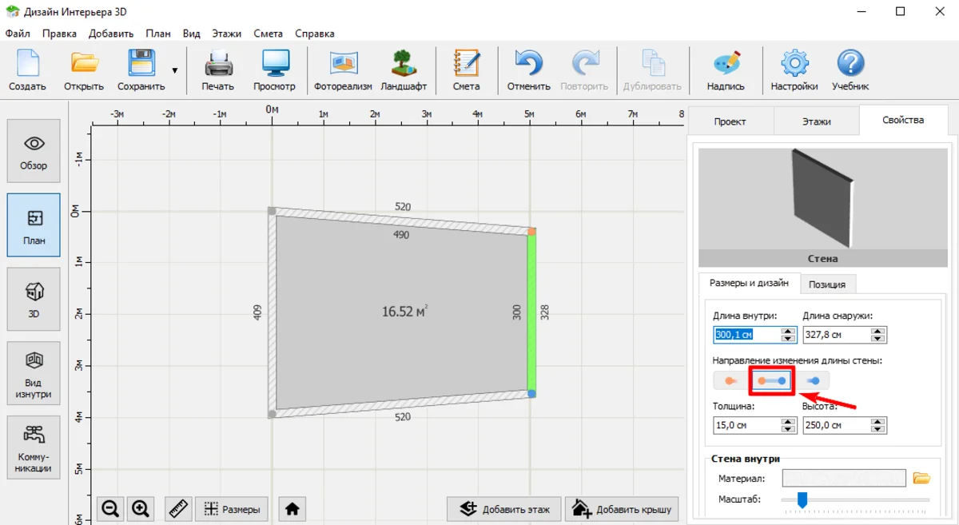Increase the Толщина value

pos(789,421)
